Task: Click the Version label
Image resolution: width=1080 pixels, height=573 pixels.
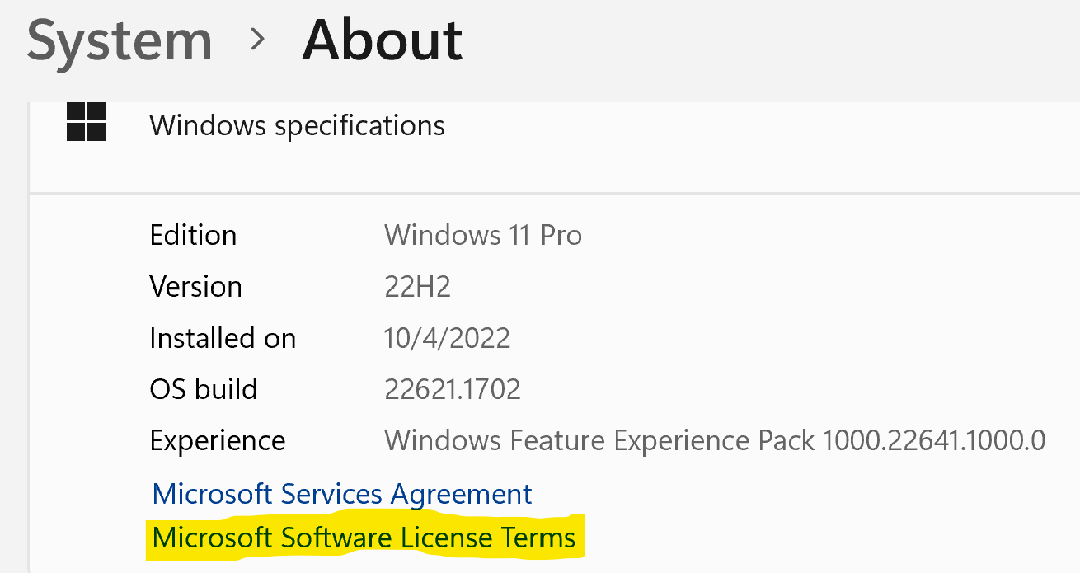Action: (x=195, y=287)
